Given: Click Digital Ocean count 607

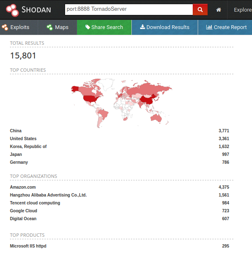Looking at the screenshot, I should (225, 219).
